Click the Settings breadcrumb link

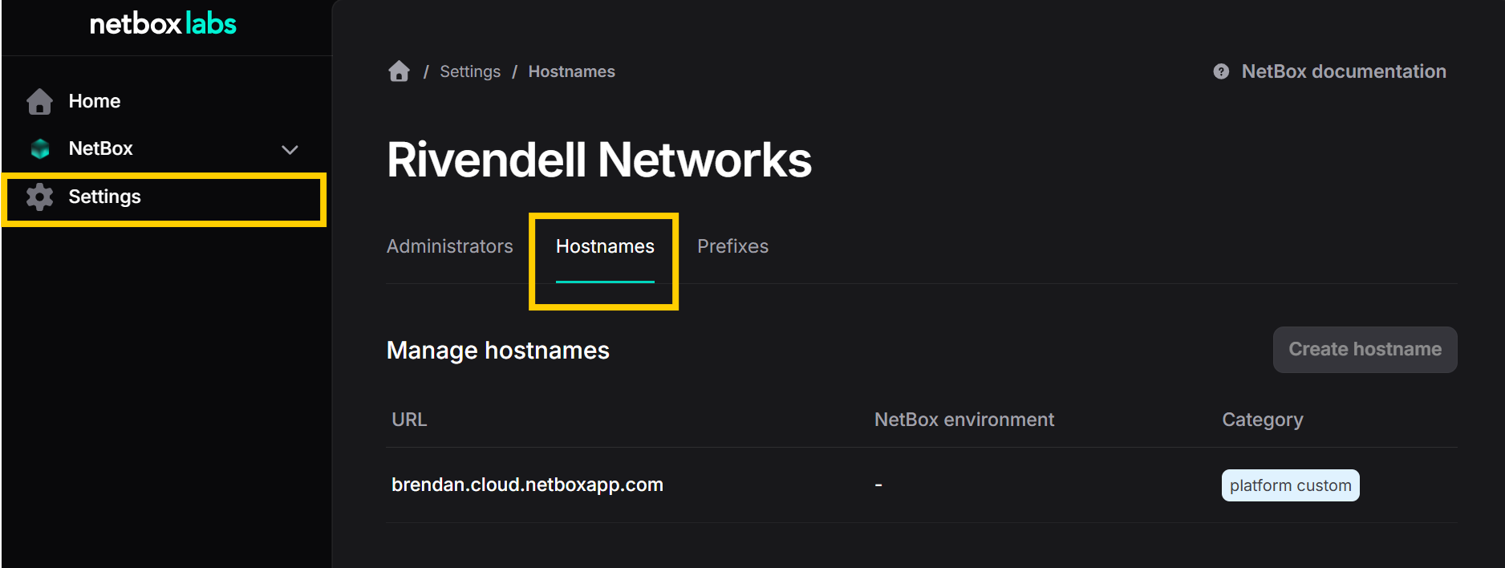[x=470, y=71]
